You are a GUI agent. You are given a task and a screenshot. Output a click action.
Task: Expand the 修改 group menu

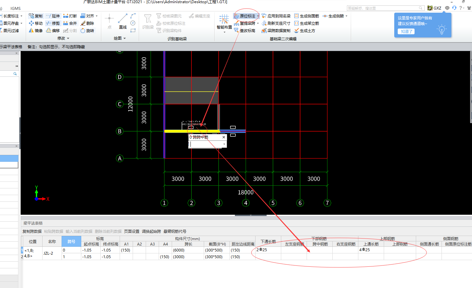[63, 38]
